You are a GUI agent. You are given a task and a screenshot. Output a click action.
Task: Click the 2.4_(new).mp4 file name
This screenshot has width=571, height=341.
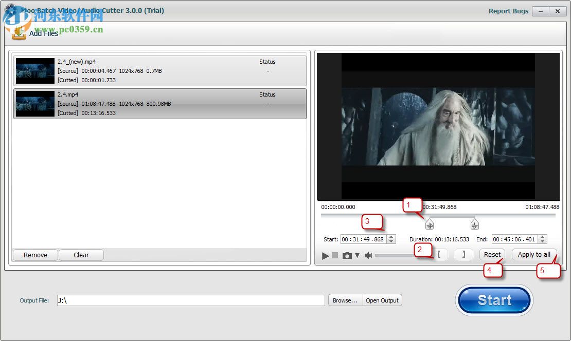(x=77, y=62)
